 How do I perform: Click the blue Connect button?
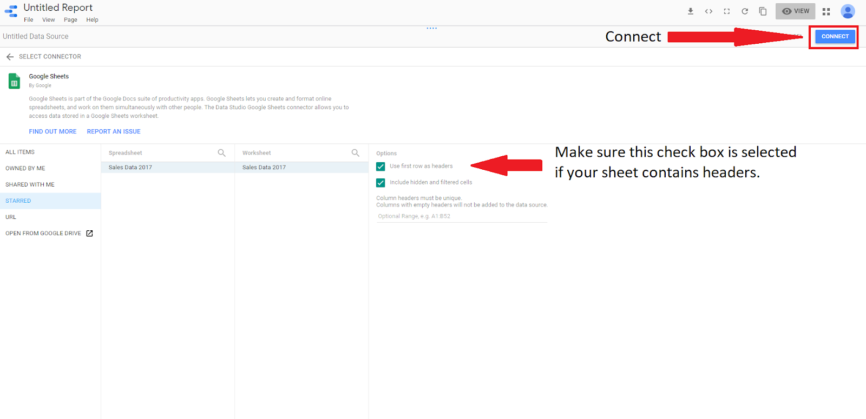(x=835, y=37)
